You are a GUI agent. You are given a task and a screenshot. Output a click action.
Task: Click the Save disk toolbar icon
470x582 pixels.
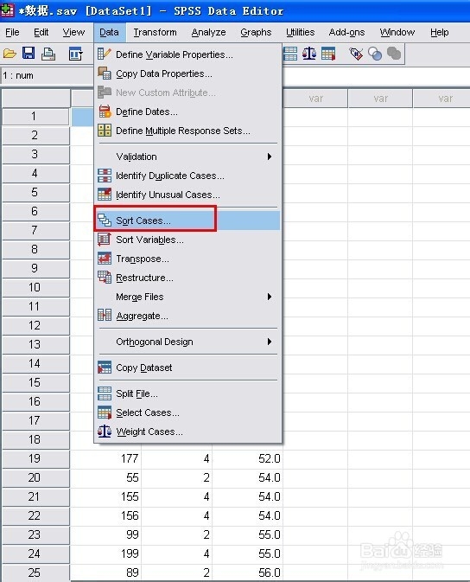(29, 54)
